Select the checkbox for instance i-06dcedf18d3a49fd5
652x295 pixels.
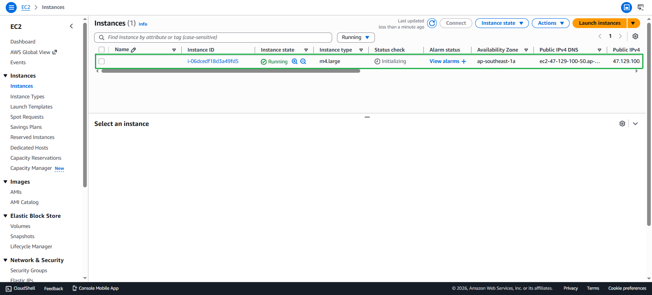101,61
